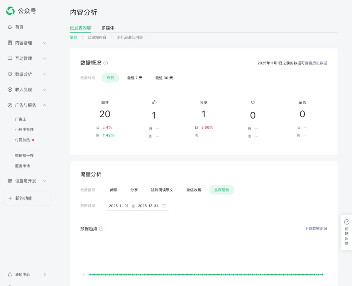Select the 全部 sub-tab
The width and height of the screenshot is (352, 286).
pyautogui.click(x=74, y=38)
